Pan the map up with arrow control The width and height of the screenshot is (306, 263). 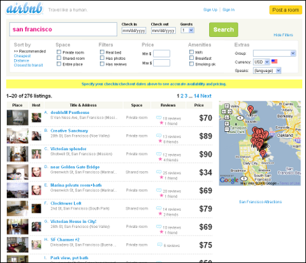(x=227, y=106)
